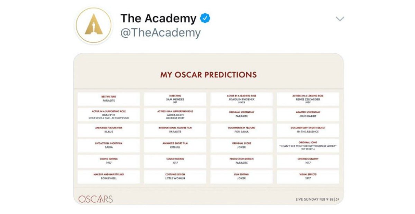
Task: Click the Joaquin Phoenix leading actor card
Action: tap(241, 99)
